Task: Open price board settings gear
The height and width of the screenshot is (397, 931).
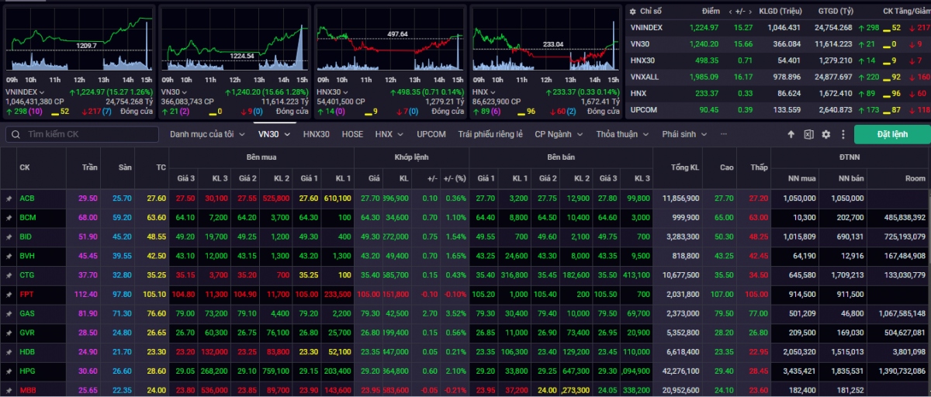Action: 825,134
